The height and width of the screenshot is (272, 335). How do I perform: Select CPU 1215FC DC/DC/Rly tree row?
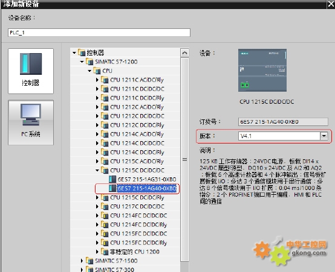point(125,243)
